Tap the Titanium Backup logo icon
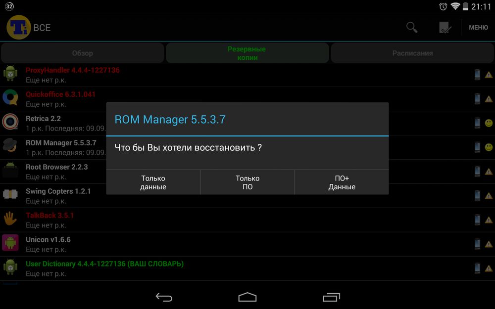Image resolution: width=495 pixels, height=309 pixels. point(18,27)
